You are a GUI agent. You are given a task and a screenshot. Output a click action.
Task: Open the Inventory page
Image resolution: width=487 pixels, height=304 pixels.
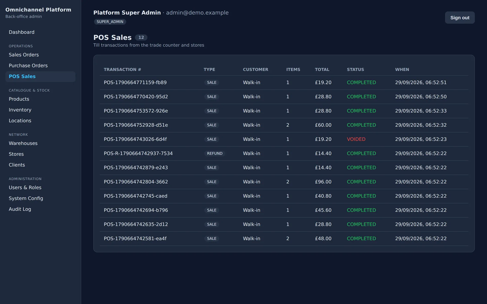click(40, 110)
